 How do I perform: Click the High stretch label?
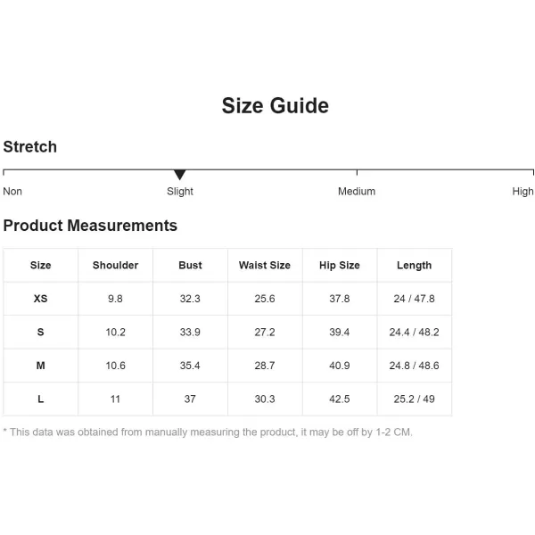(x=523, y=191)
